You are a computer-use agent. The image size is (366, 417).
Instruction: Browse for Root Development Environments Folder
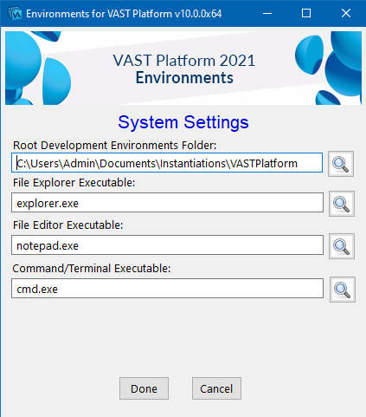[341, 164]
